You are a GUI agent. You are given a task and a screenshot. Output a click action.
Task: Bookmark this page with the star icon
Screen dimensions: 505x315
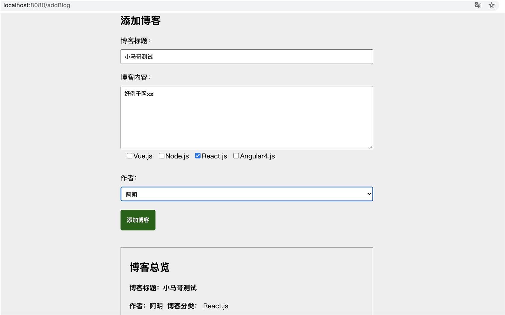[491, 5]
